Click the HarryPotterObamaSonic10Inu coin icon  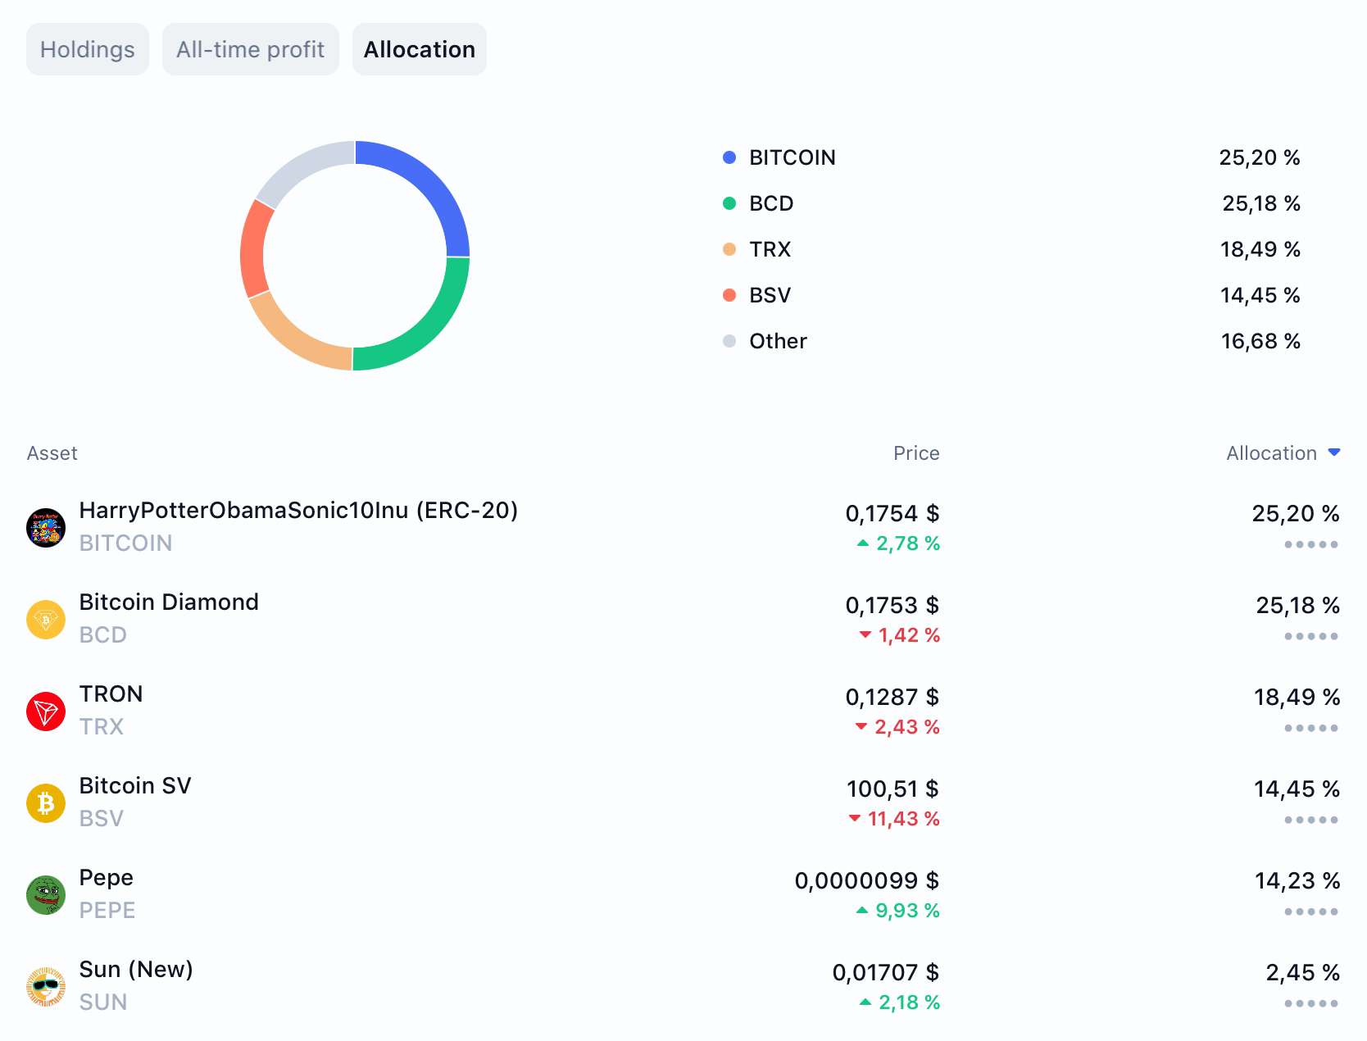(x=46, y=527)
